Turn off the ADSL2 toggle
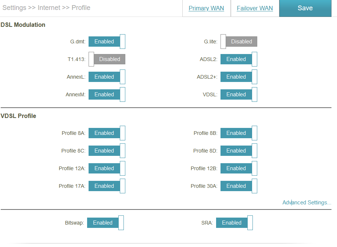The image size is (337, 247). (239, 59)
